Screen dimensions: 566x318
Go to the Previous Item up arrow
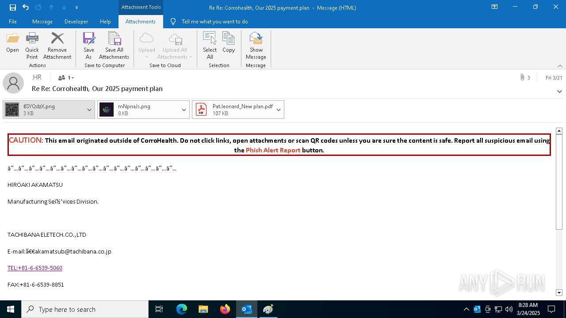(x=51, y=8)
